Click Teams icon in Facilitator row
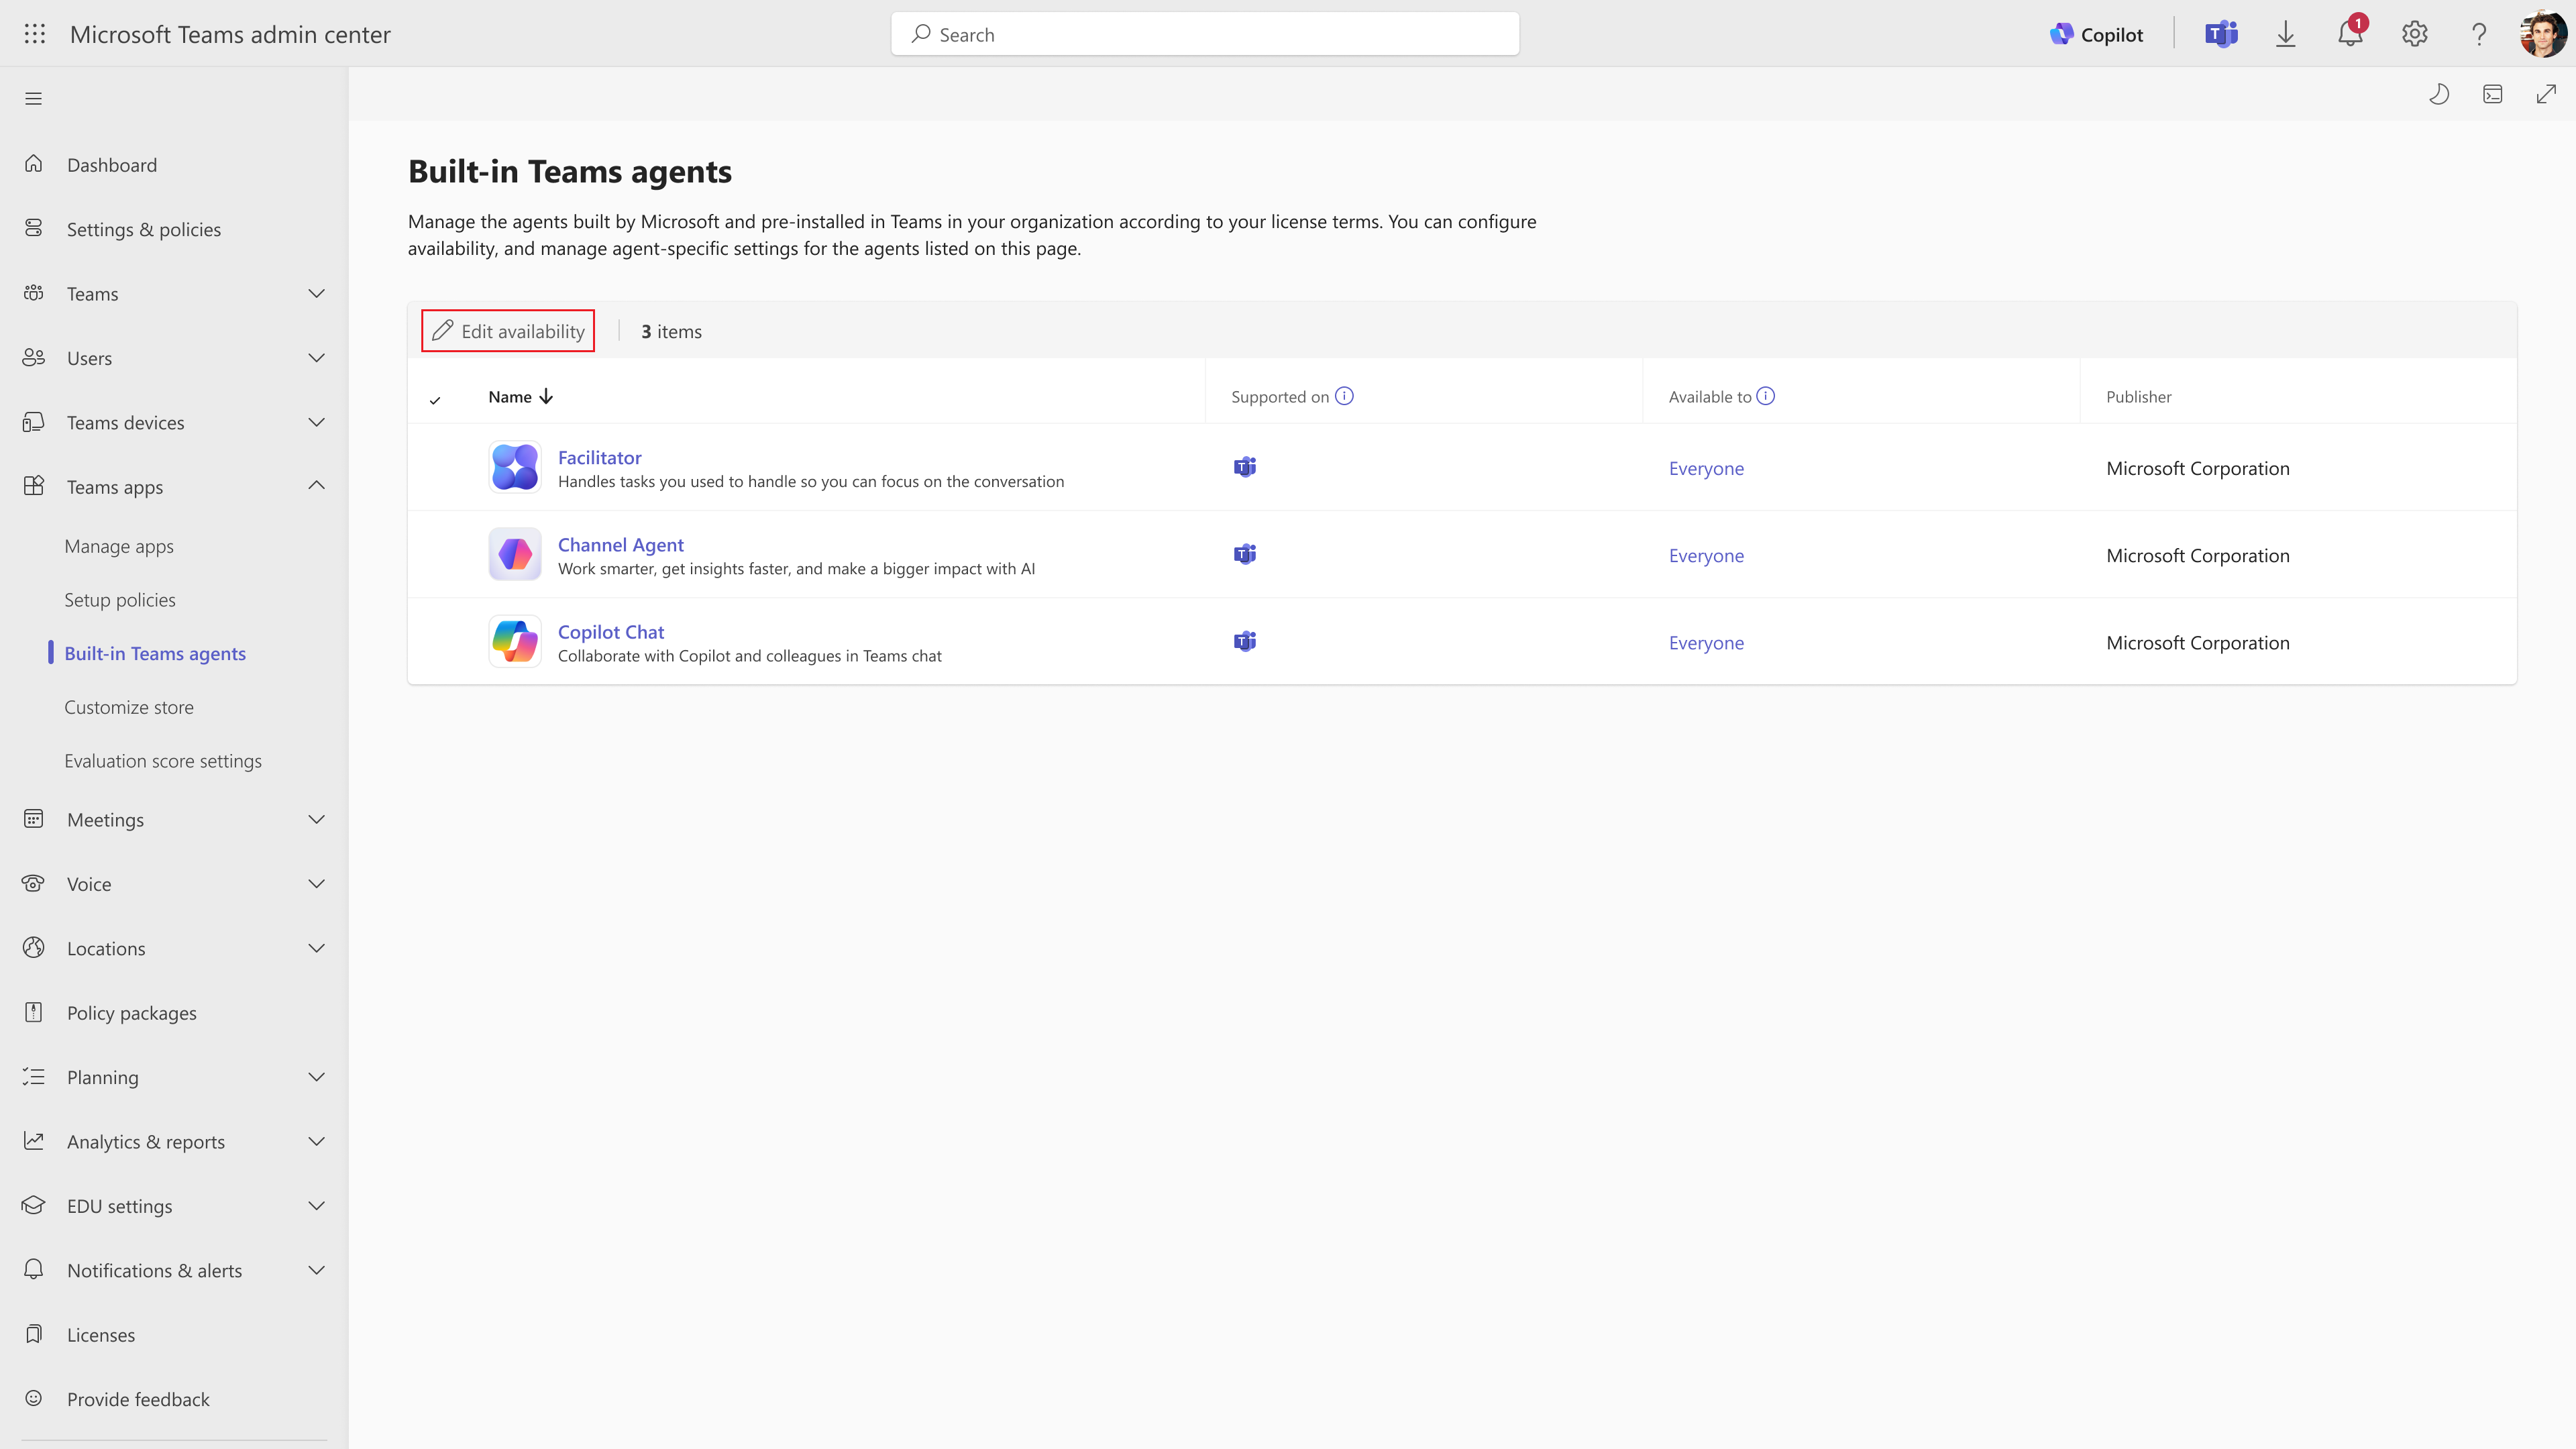This screenshot has width=2576, height=1449. [x=1245, y=467]
